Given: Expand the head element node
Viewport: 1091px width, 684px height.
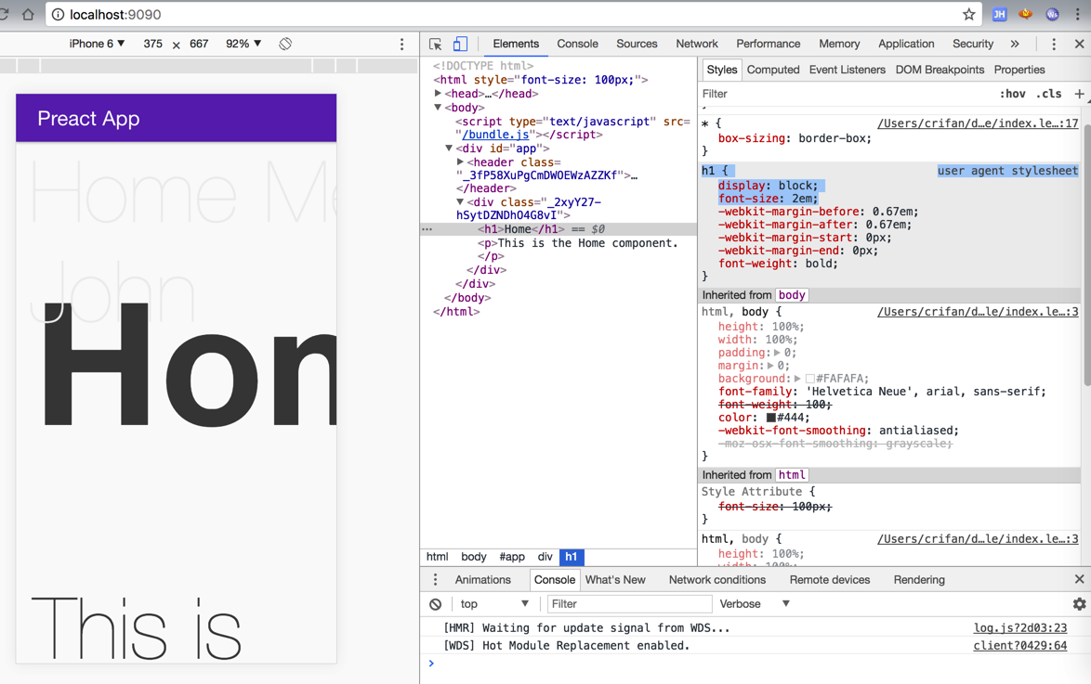Looking at the screenshot, I should 438,93.
